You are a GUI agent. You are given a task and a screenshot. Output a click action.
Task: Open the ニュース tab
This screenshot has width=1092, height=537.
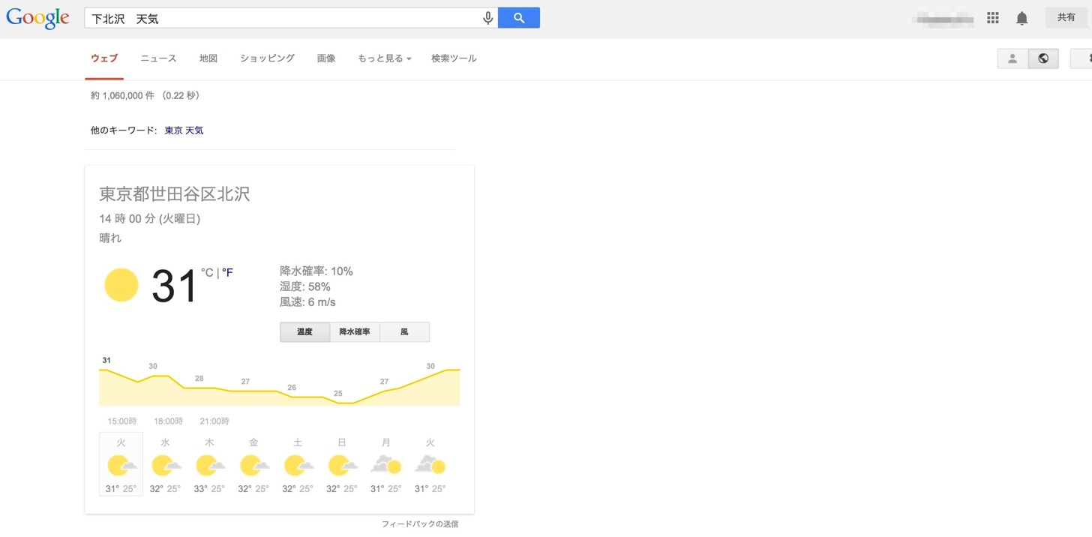click(x=158, y=58)
